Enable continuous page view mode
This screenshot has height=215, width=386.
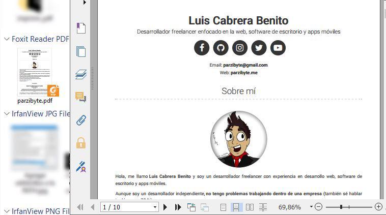(x=236, y=207)
